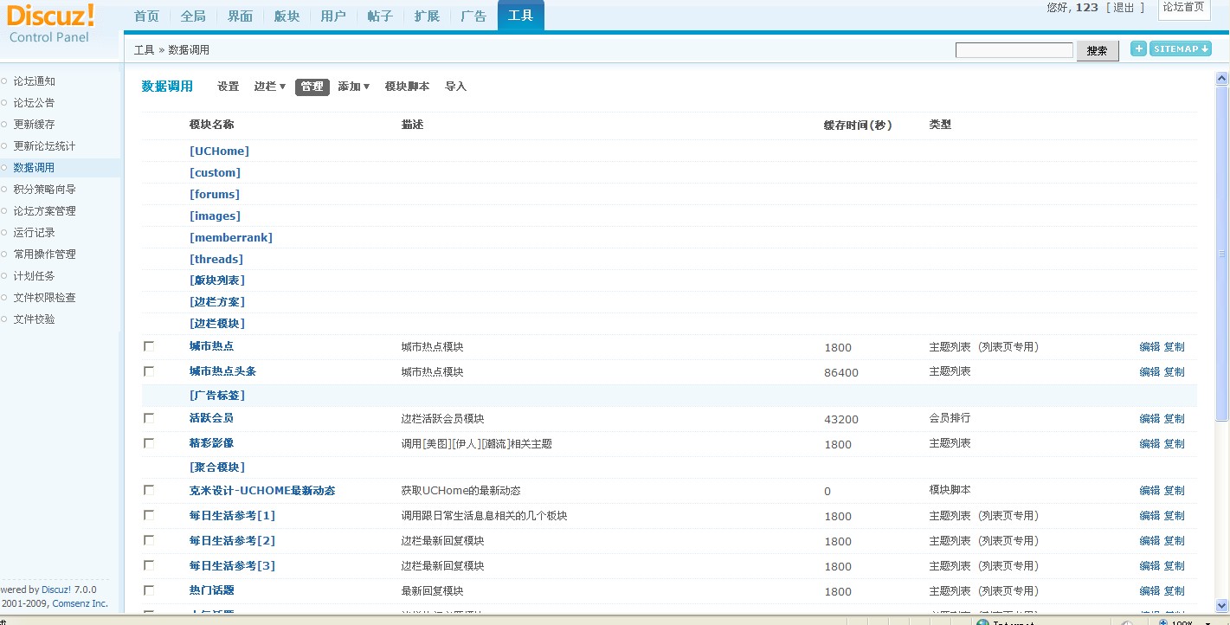Click the scrollbar down arrow
Screen dimensions: 1230x625
tap(1221, 606)
